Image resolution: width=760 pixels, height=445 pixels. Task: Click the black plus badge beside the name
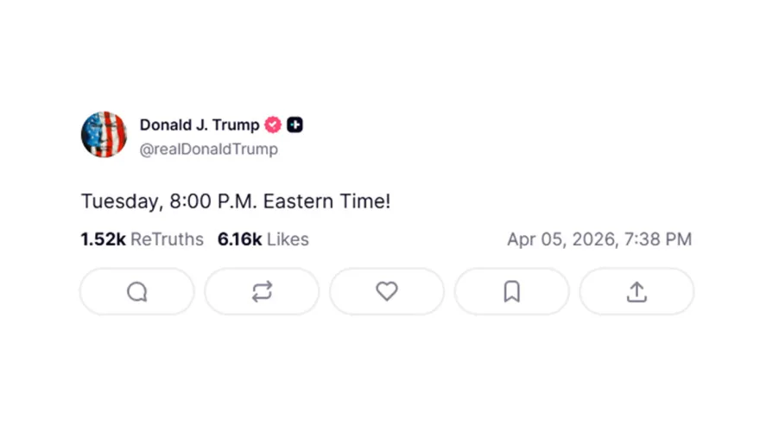(295, 125)
